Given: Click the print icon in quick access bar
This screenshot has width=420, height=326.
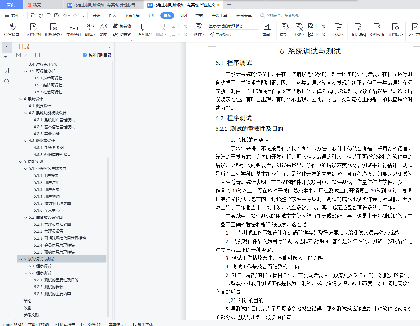Looking at the screenshot, I should (48, 15).
